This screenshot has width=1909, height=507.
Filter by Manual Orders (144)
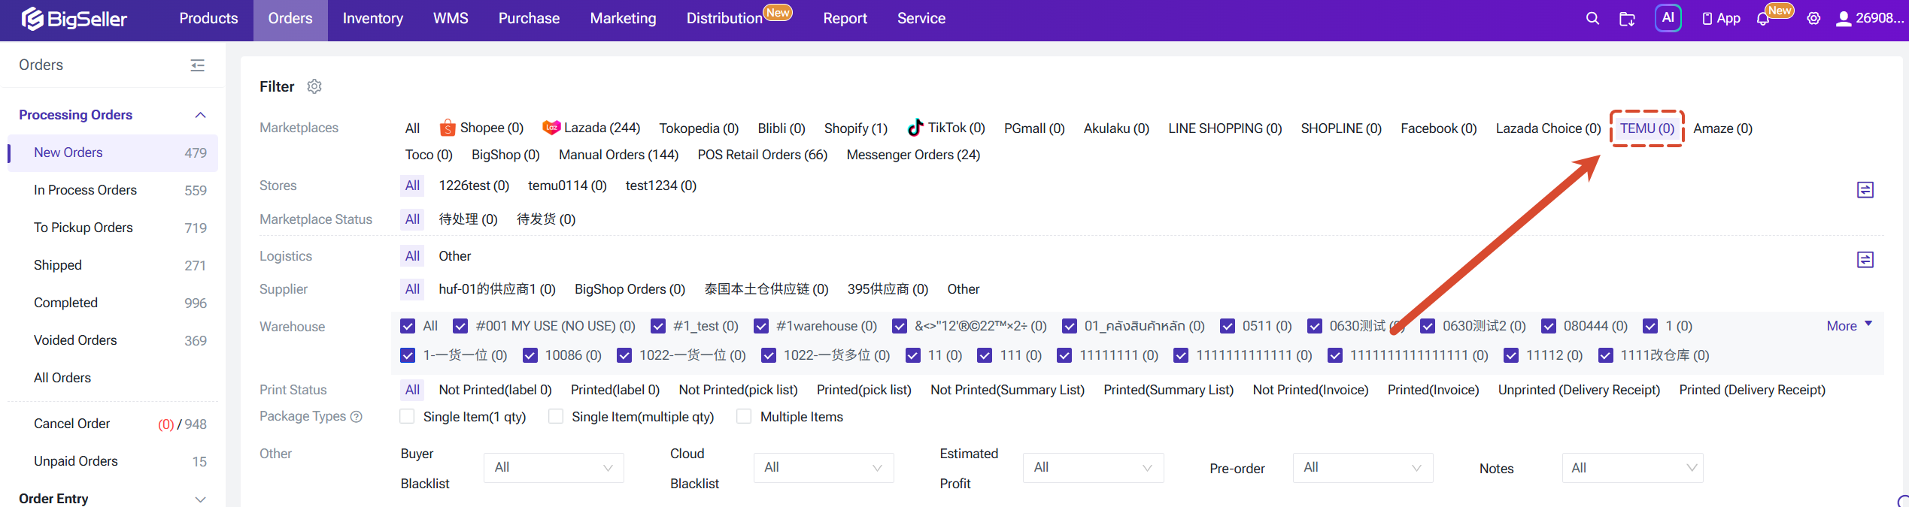[x=618, y=155]
